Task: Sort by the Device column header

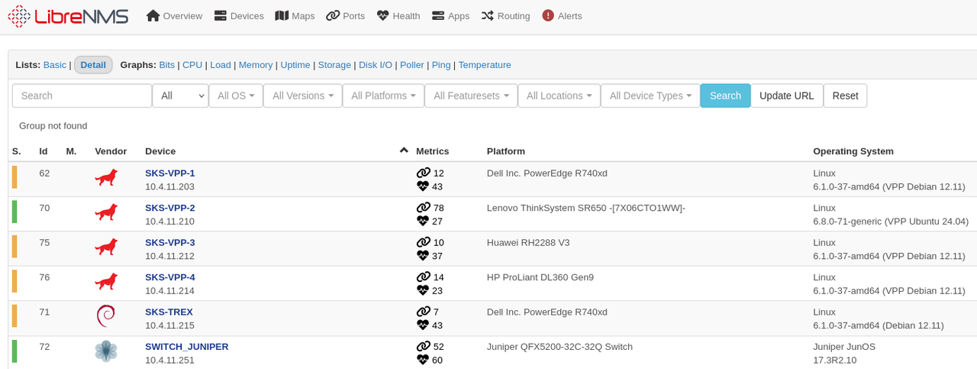Action: coord(160,151)
